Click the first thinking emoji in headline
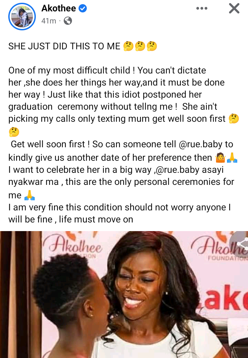Viewport: 248px width, 358px height. [128, 46]
